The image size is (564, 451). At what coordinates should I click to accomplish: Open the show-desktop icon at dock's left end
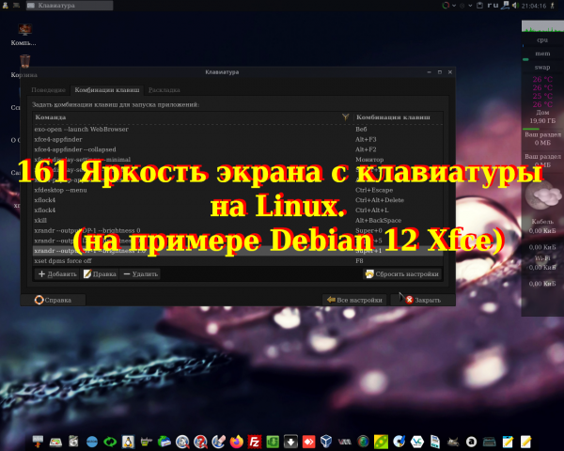(38, 442)
